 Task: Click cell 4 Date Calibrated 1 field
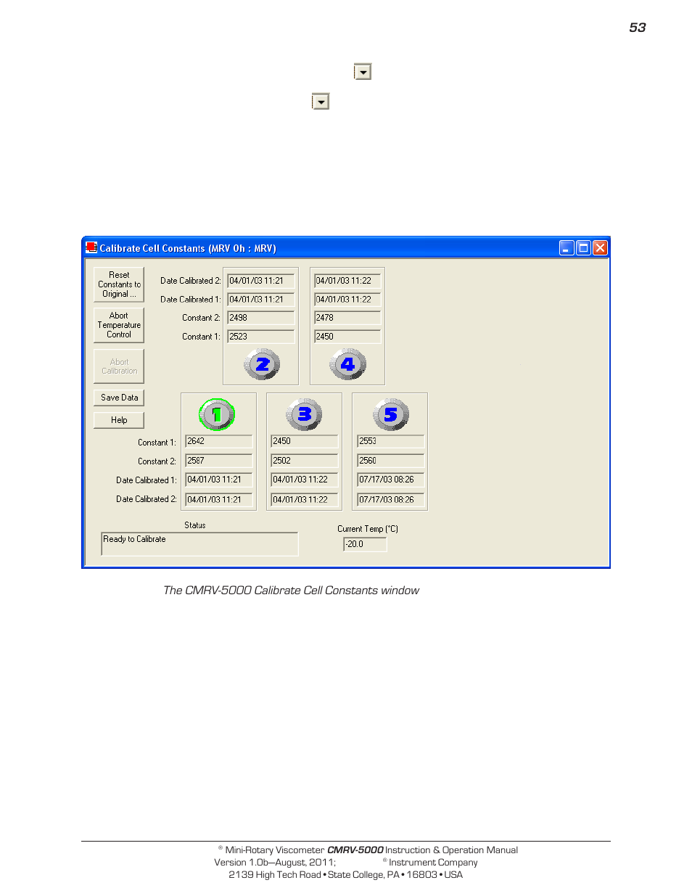click(347, 299)
